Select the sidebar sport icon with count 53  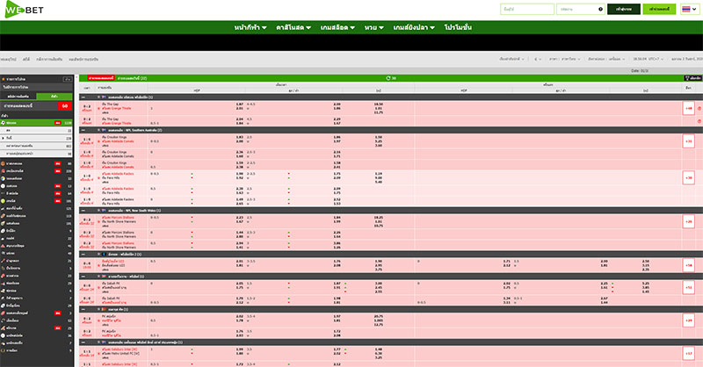[4, 320]
